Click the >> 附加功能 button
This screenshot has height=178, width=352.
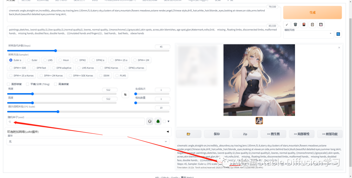point(330,134)
